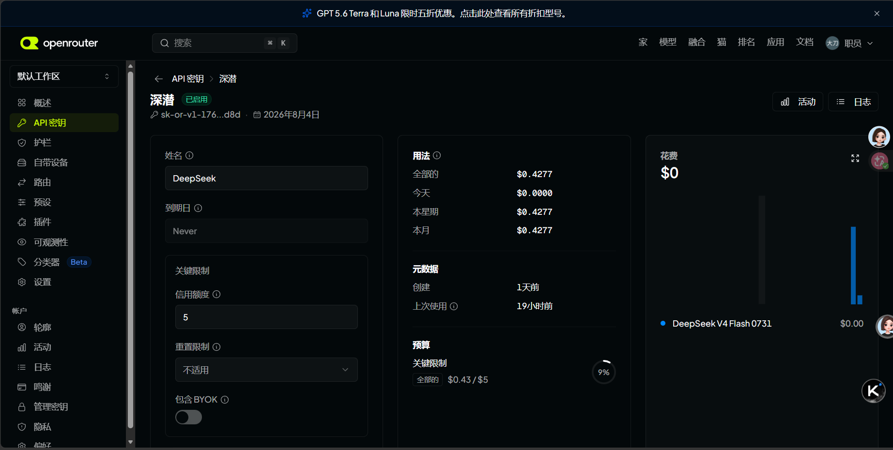The image size is (893, 450).
Task: Click the 分类器 tag icon
Action: coord(22,262)
